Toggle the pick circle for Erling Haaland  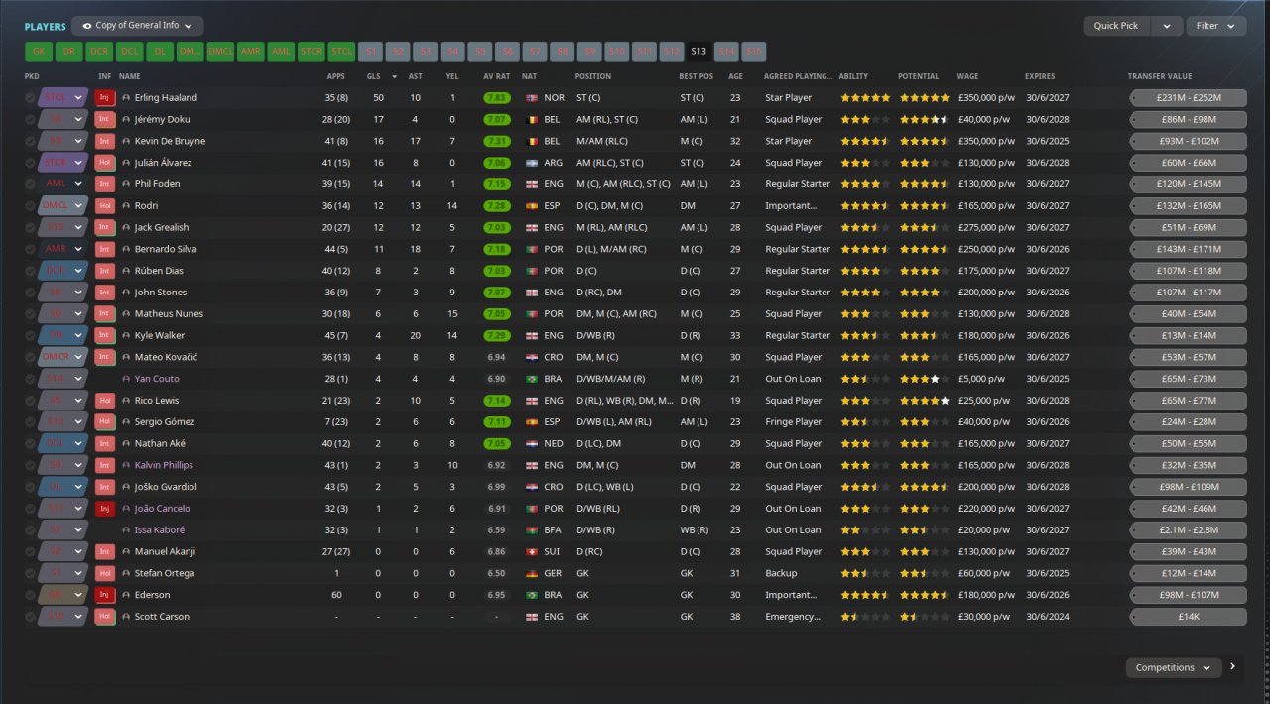[30, 98]
